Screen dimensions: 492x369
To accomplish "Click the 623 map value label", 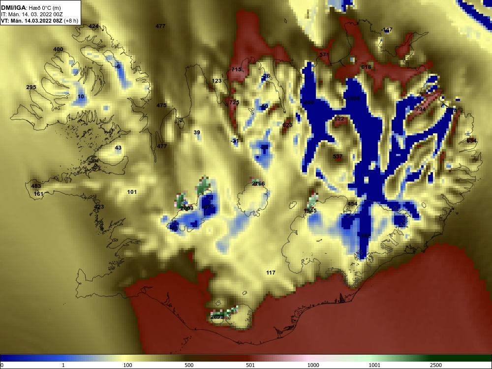I will tap(287, 125).
